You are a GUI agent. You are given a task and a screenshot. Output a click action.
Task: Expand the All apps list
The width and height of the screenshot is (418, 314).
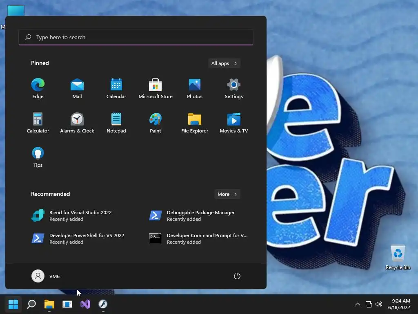(x=224, y=63)
